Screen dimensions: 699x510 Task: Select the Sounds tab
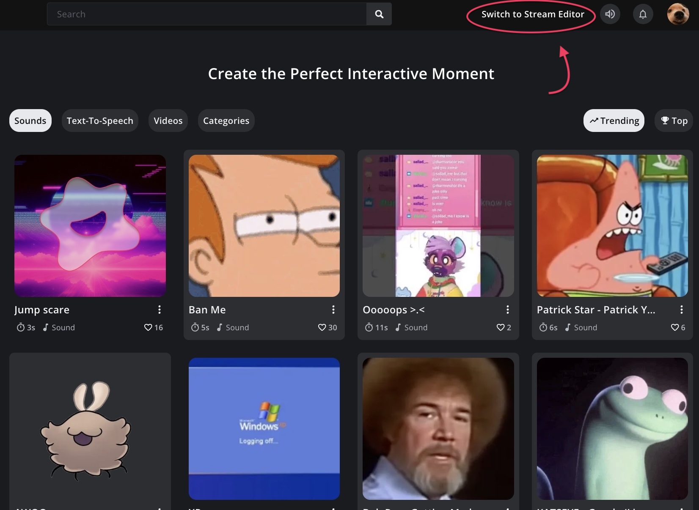pos(30,121)
